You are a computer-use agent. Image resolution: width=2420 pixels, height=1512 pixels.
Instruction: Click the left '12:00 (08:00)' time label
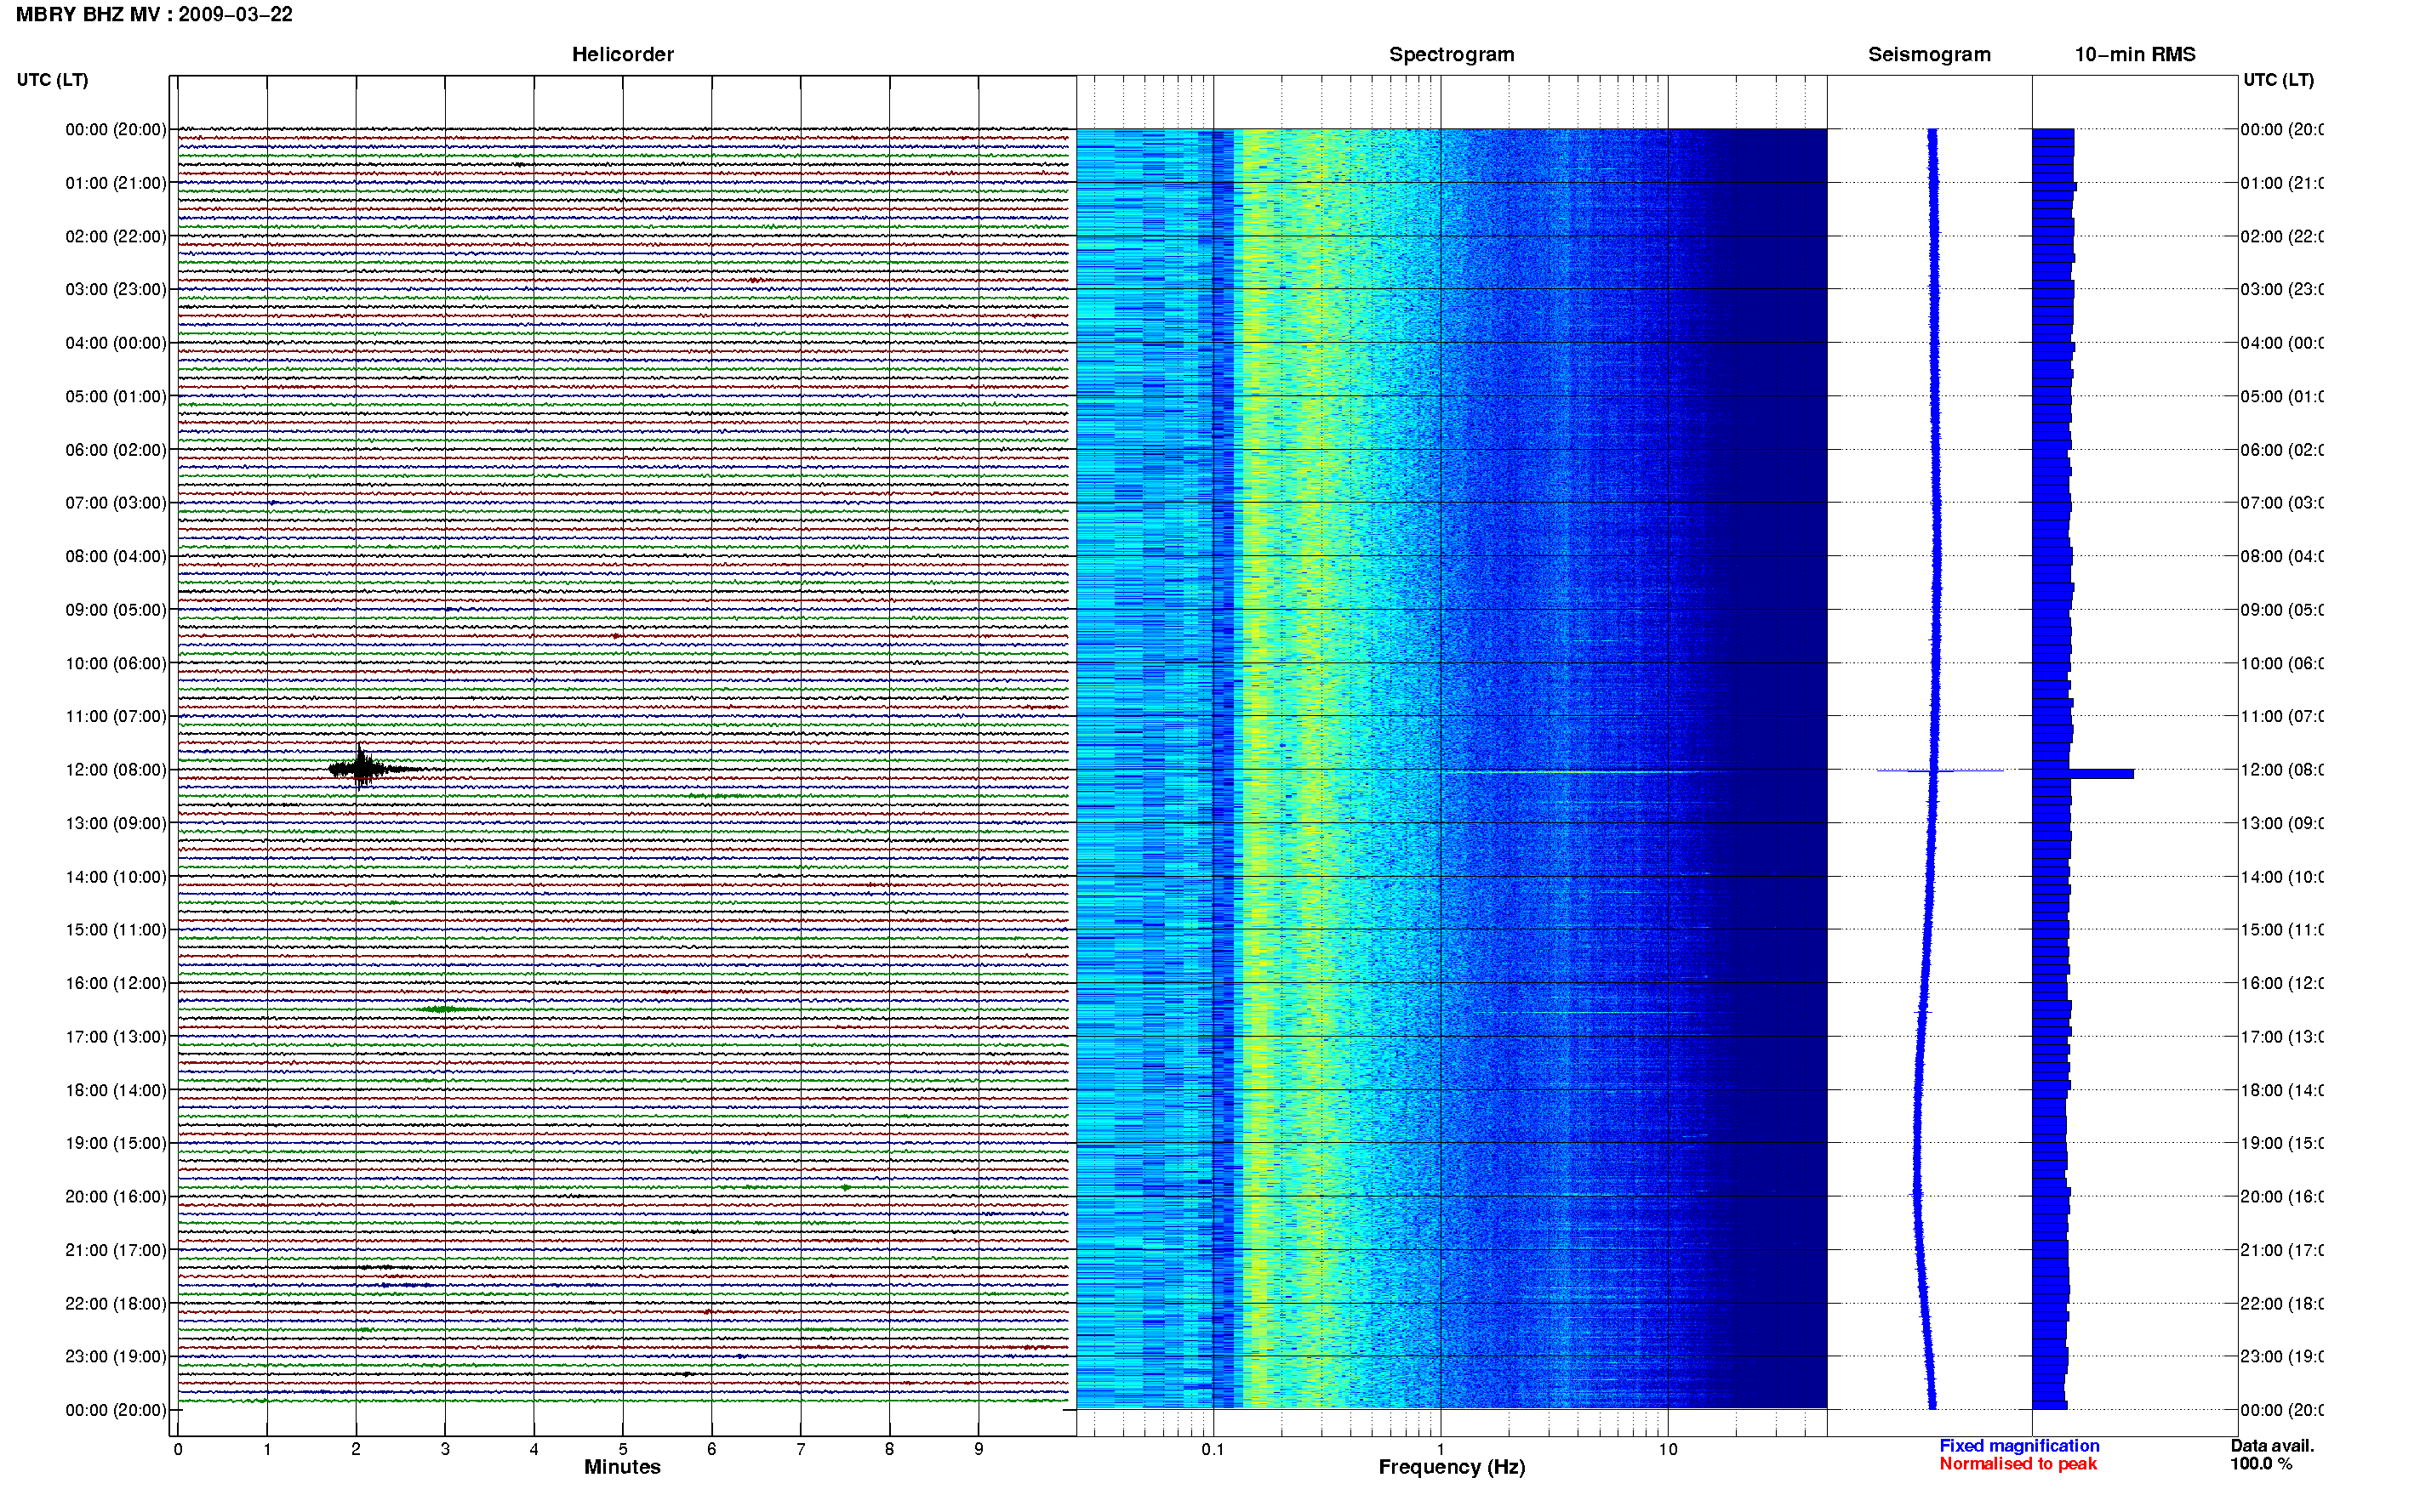[x=116, y=769]
